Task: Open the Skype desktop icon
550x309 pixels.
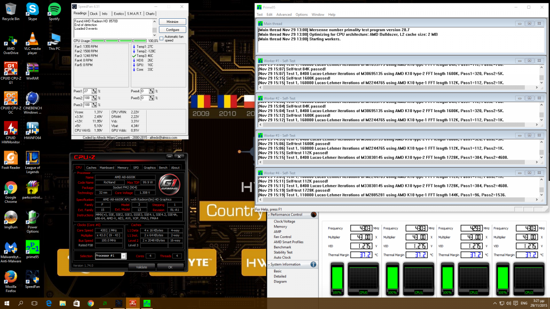Action: pos(32,11)
